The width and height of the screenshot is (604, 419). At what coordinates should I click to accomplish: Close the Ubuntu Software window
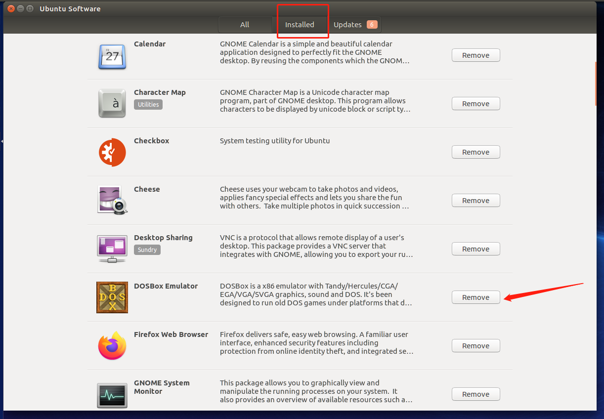tap(11, 8)
